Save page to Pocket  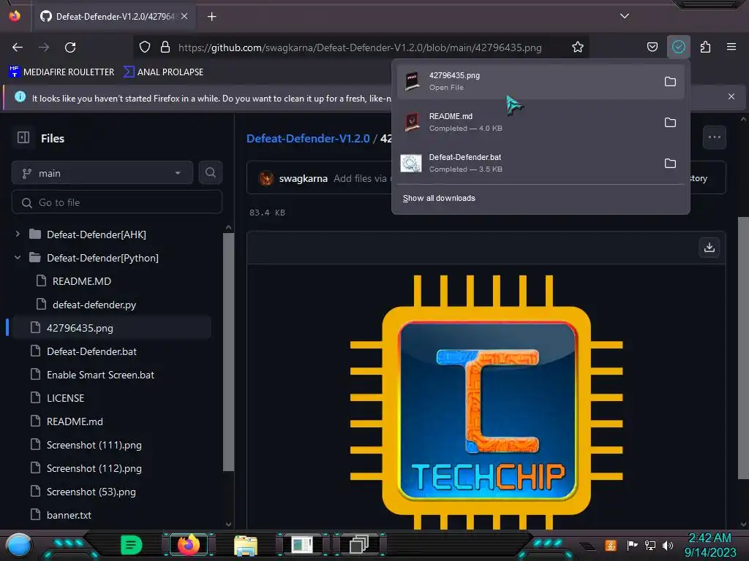tap(652, 47)
